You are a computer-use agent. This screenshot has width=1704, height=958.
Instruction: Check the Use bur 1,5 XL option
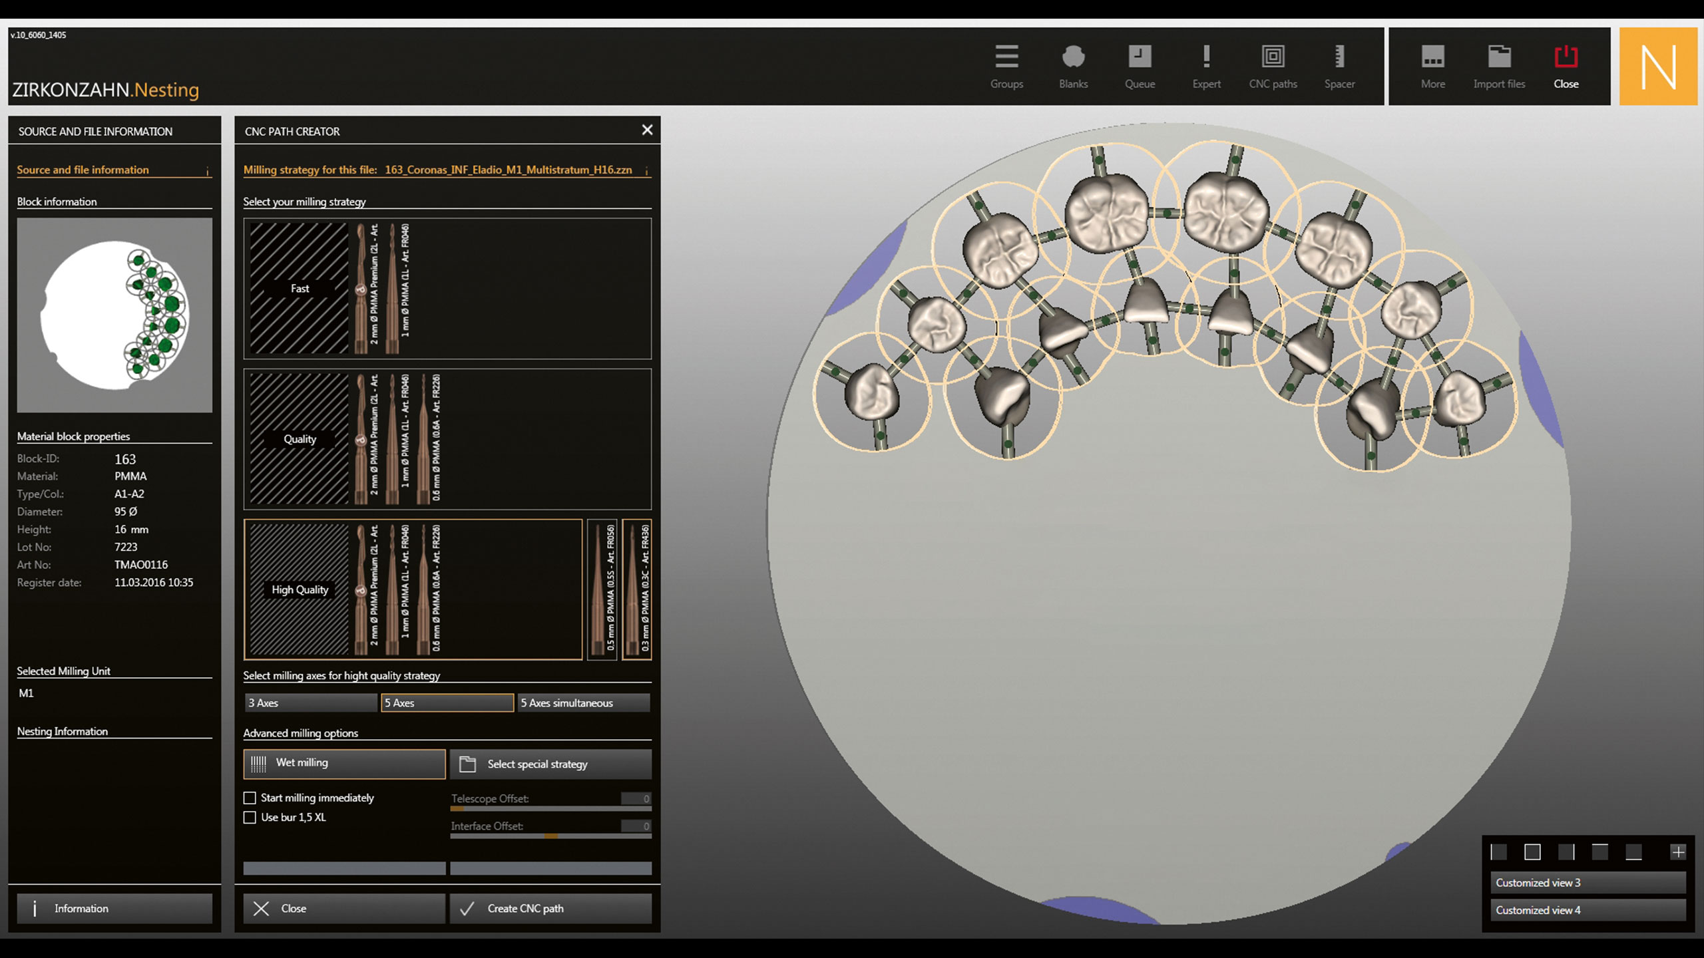[x=250, y=818]
